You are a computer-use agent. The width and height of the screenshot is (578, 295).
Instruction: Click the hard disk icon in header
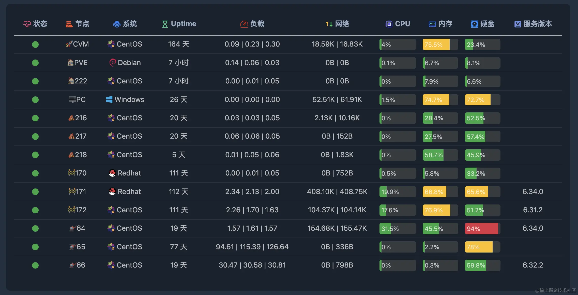pos(474,24)
